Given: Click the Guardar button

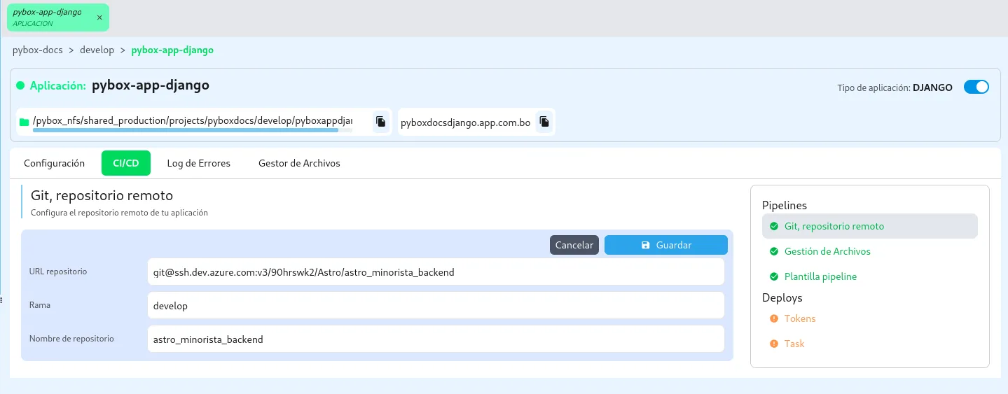Looking at the screenshot, I should click(666, 245).
